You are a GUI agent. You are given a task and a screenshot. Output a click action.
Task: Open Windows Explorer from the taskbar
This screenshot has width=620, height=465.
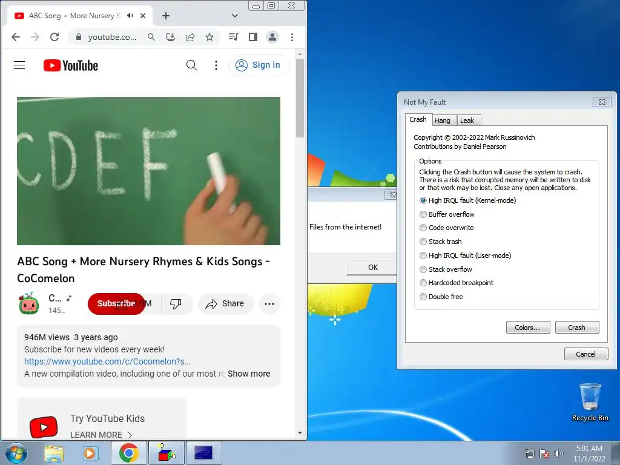click(54, 453)
